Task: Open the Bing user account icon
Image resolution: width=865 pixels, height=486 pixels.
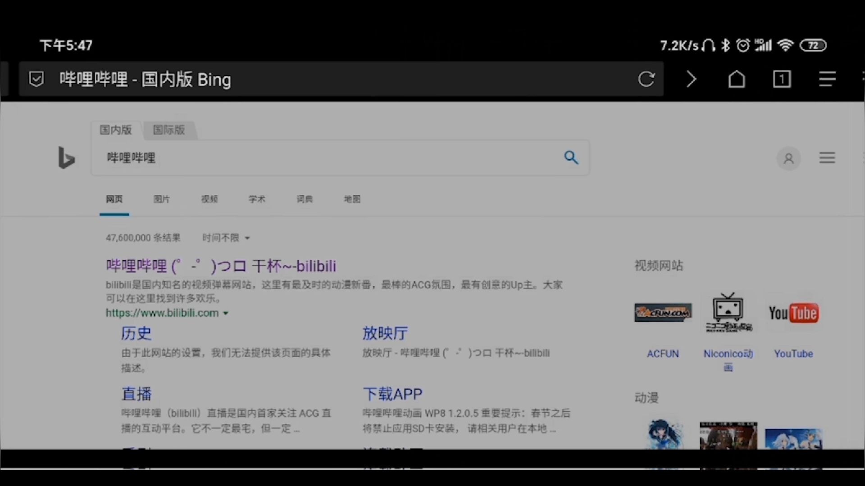Action: tap(788, 158)
